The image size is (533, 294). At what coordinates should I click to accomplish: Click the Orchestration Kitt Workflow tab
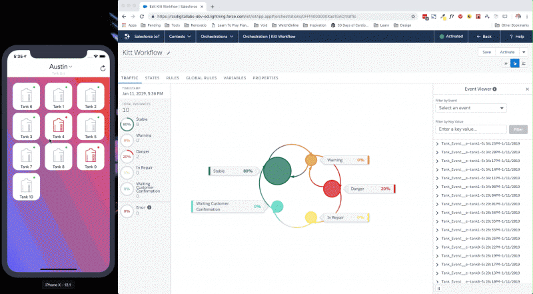tap(269, 37)
